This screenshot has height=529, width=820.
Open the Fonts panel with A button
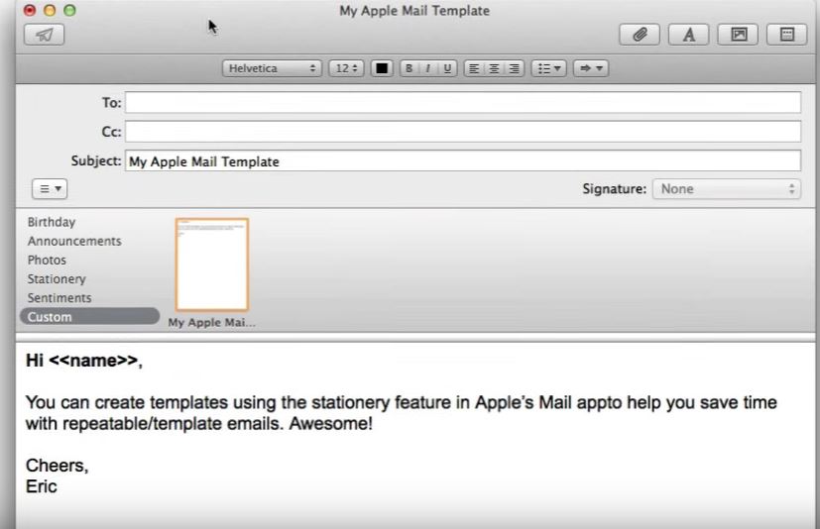point(688,35)
